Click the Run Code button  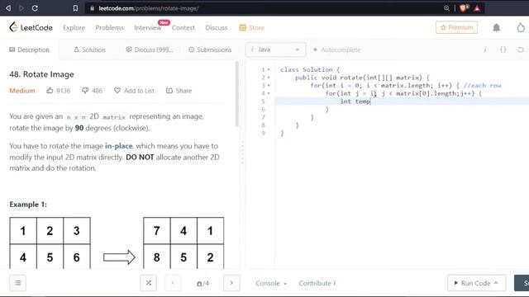point(476,283)
